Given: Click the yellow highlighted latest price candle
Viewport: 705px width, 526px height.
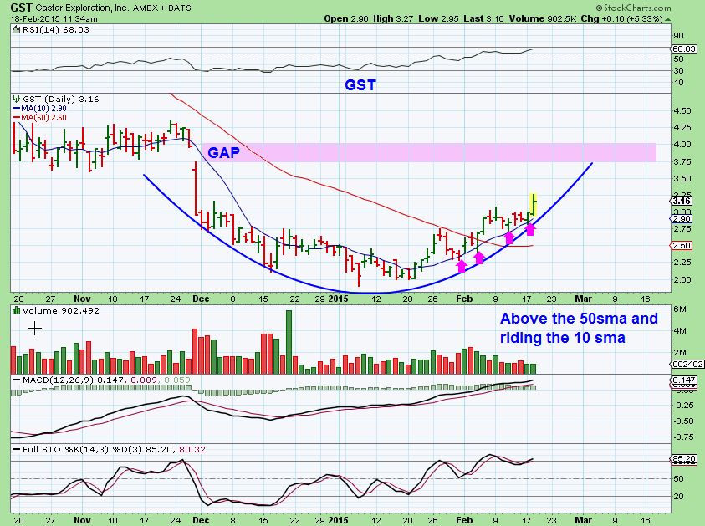Looking at the screenshot, I should pos(534,204).
